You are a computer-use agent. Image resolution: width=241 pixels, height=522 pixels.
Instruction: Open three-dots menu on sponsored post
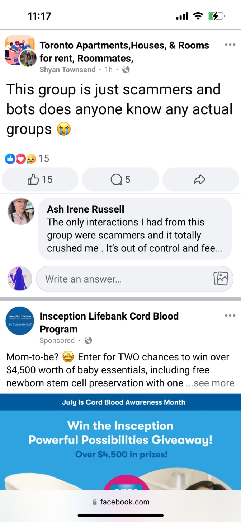230,316
